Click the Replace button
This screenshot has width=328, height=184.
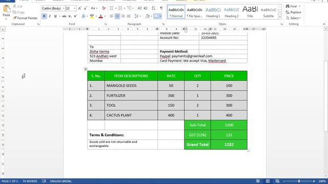[294, 12]
